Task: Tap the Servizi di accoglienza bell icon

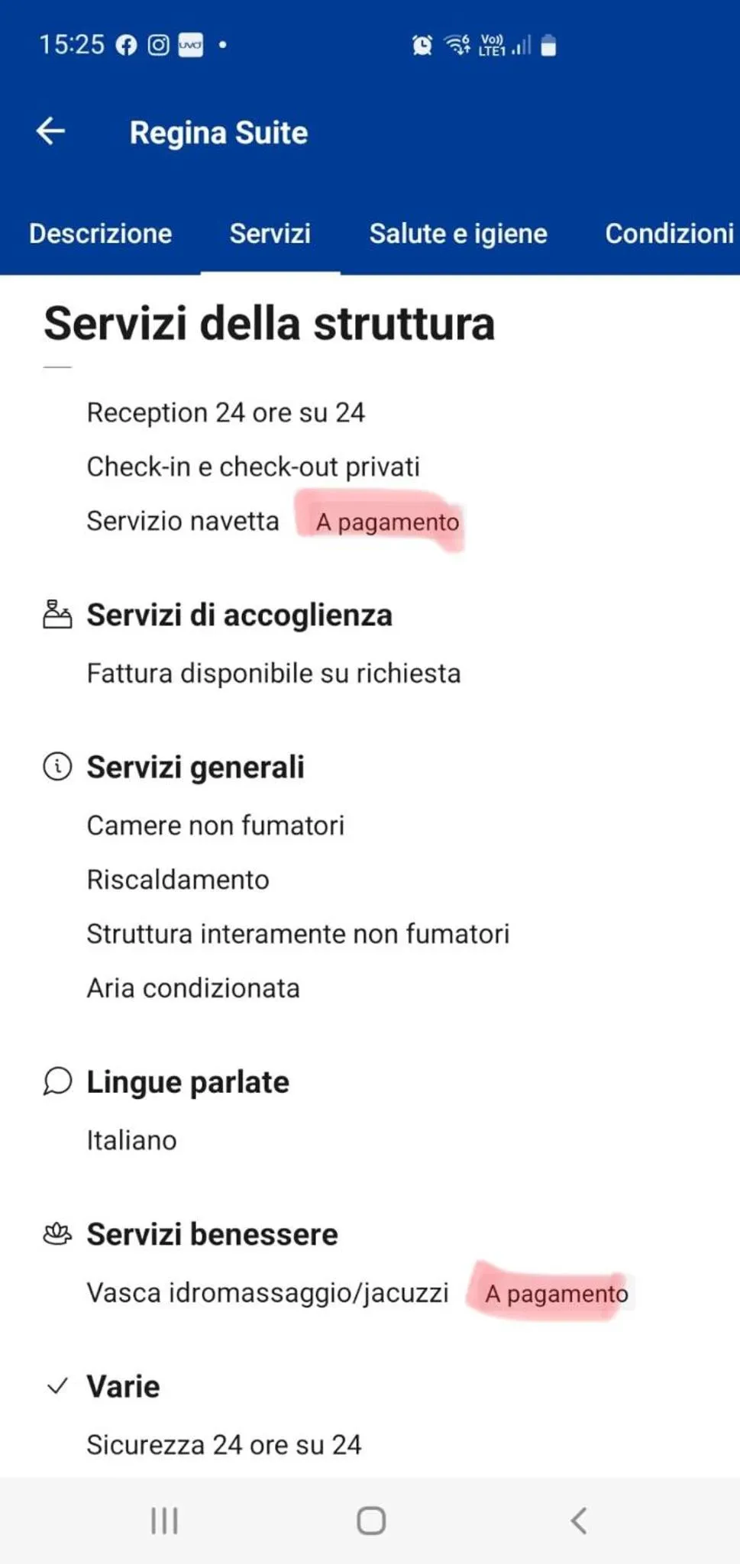Action: [x=57, y=613]
